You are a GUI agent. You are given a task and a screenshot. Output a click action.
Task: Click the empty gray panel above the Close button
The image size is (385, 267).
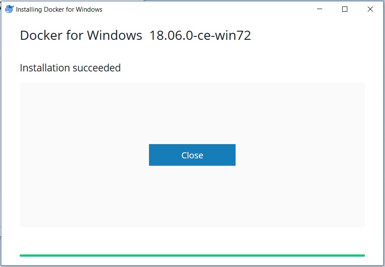coord(192,113)
